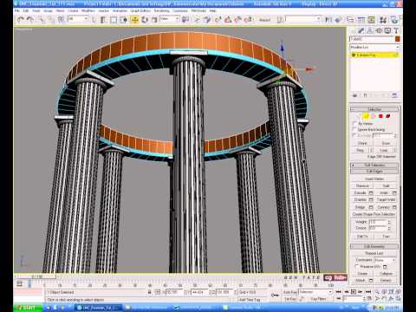This screenshot has width=416, height=312.
Task: Choose the Polygon sub-object selection icon
Action: tap(380, 116)
